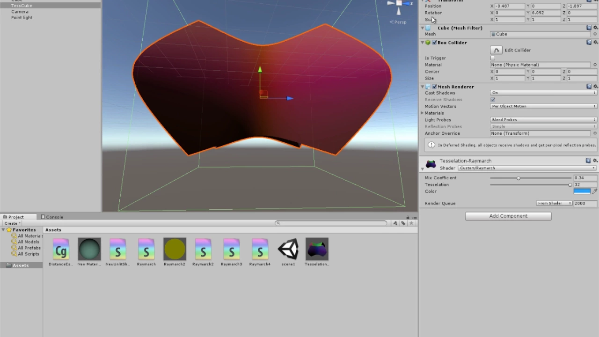Open the All Scripts favorite search
The image size is (599, 337).
pos(25,254)
